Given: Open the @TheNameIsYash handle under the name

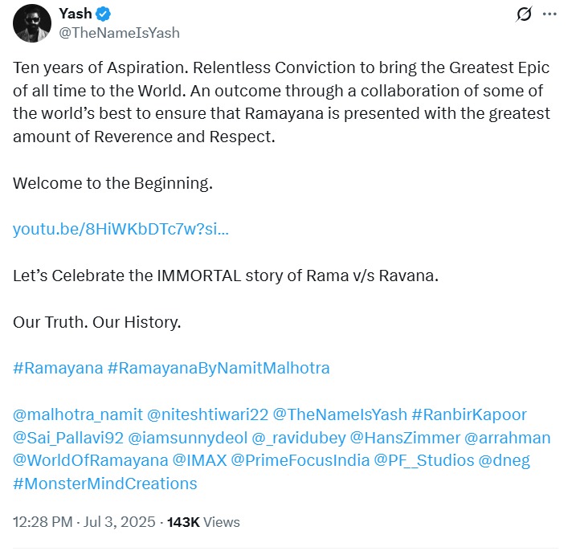Looking at the screenshot, I should point(119,33).
